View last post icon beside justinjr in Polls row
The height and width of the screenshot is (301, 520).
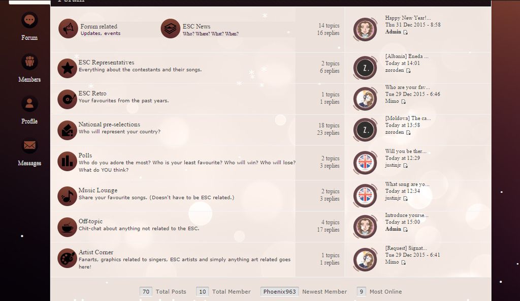click(405, 165)
